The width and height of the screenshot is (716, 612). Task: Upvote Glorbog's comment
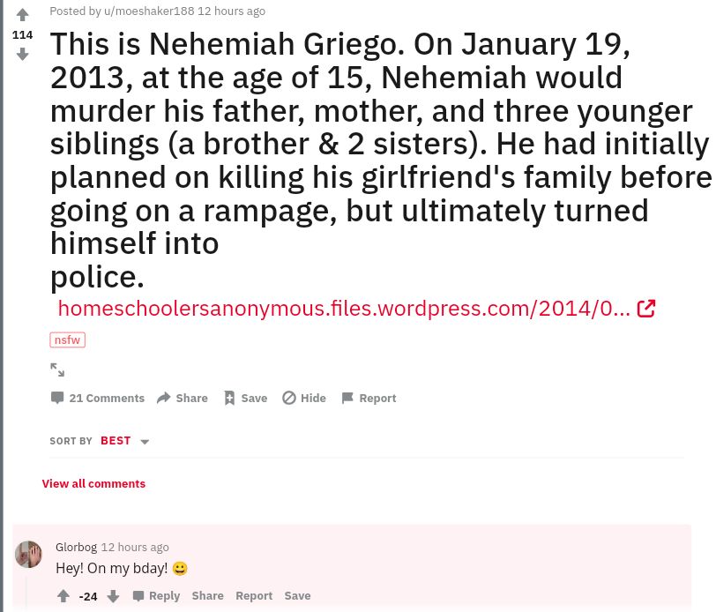point(63,596)
